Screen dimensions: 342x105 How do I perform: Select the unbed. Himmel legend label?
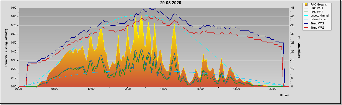(x=320, y=15)
